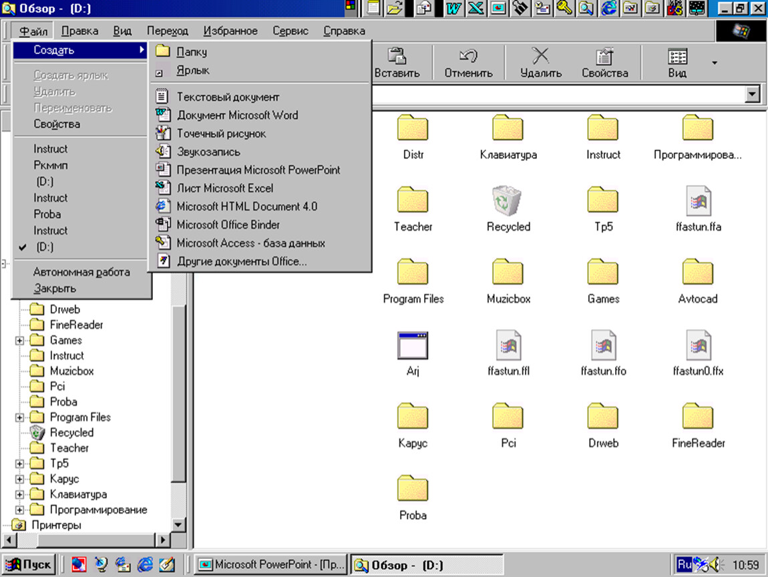Click the Удалить (Delete) toolbar button
768x577 pixels.
click(x=541, y=63)
